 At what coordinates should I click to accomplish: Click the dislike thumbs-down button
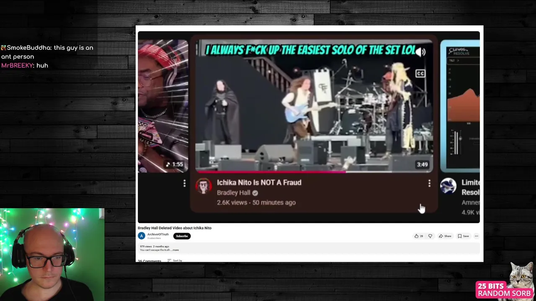(x=430, y=236)
